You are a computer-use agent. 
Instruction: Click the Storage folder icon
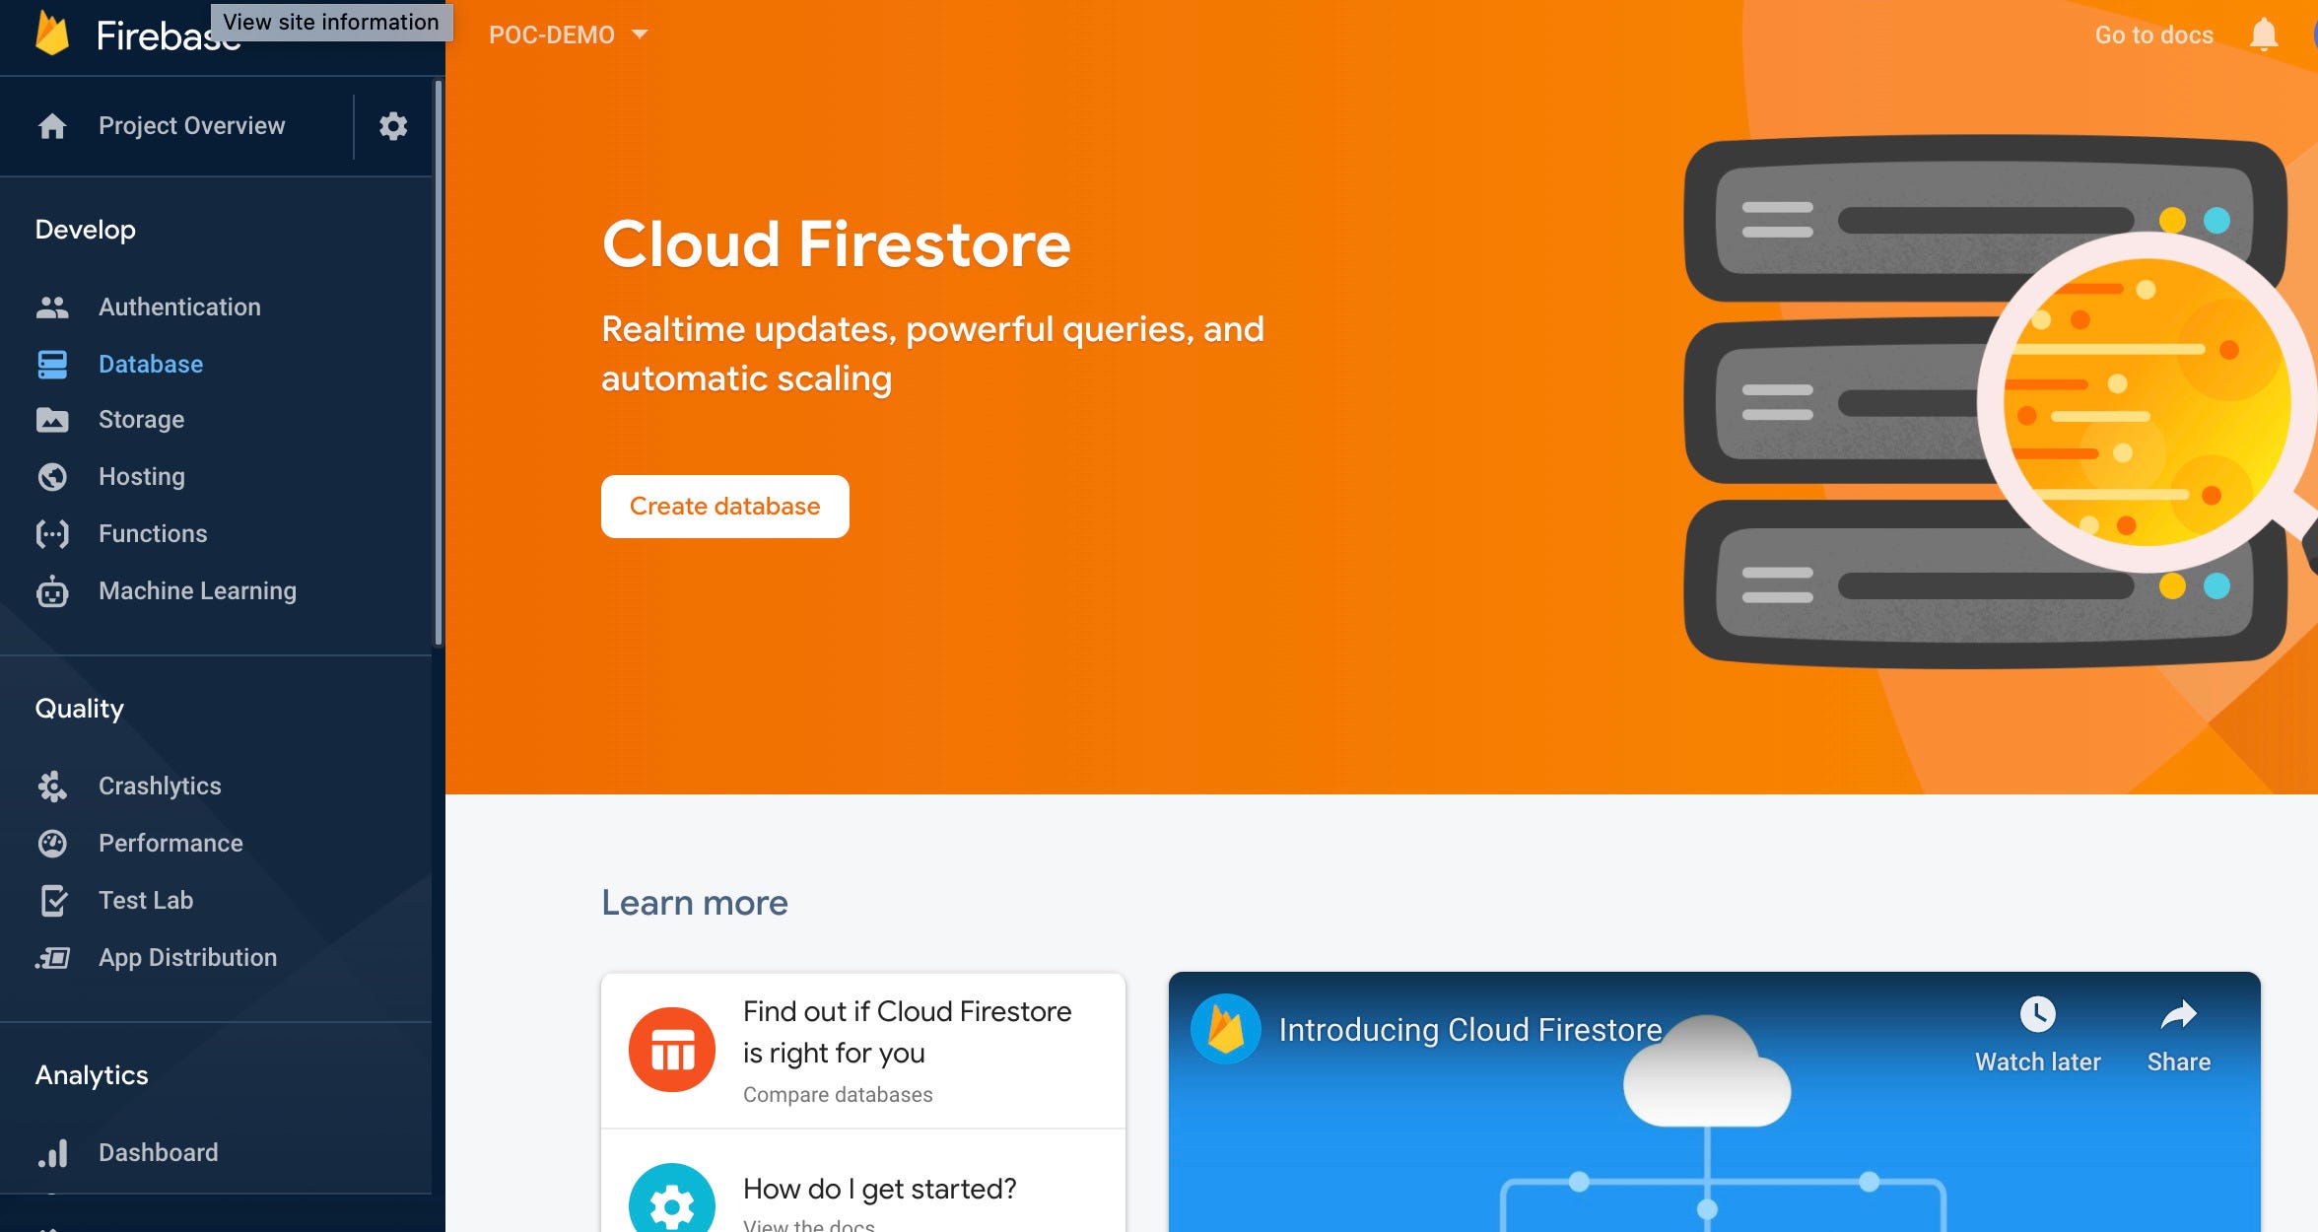52,420
